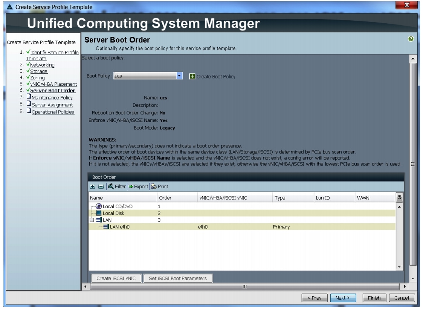The height and width of the screenshot is (309, 426).
Task: Click the Boot Order table scroll up arrow
Action: [x=399, y=207]
